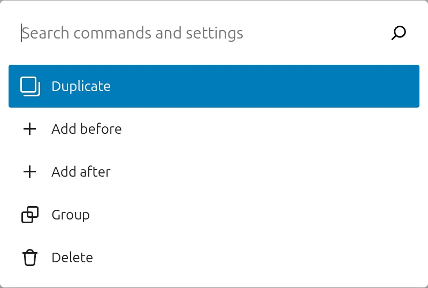Select the Duplicate command

[x=214, y=86]
